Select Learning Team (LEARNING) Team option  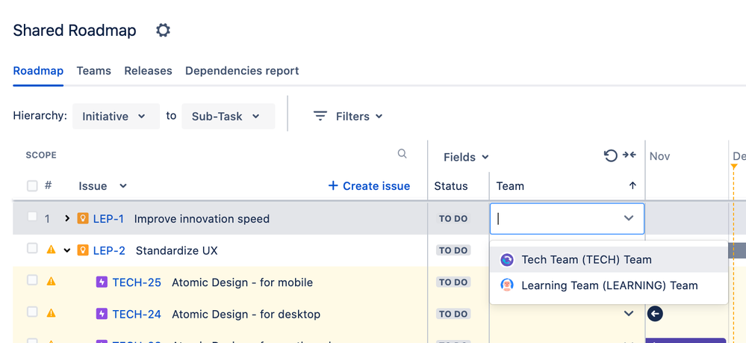609,285
